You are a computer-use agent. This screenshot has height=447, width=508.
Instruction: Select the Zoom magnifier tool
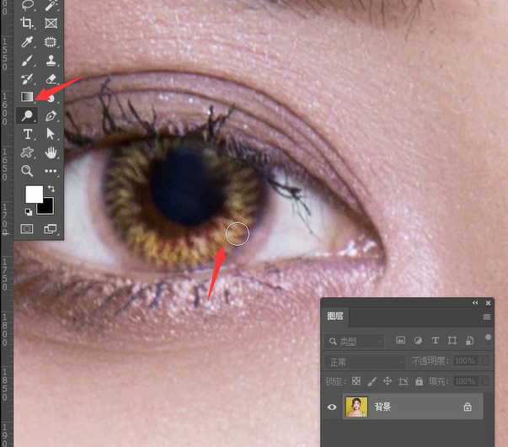[x=28, y=171]
